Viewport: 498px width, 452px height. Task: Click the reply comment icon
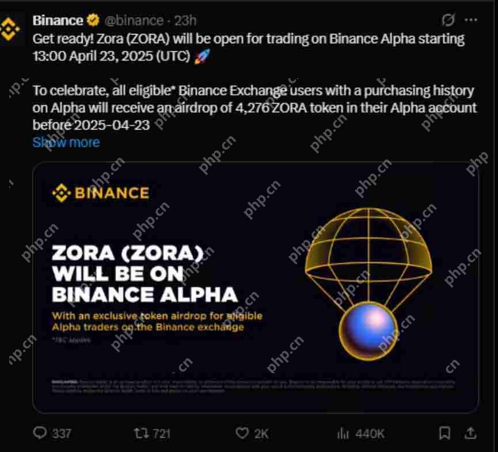click(39, 434)
